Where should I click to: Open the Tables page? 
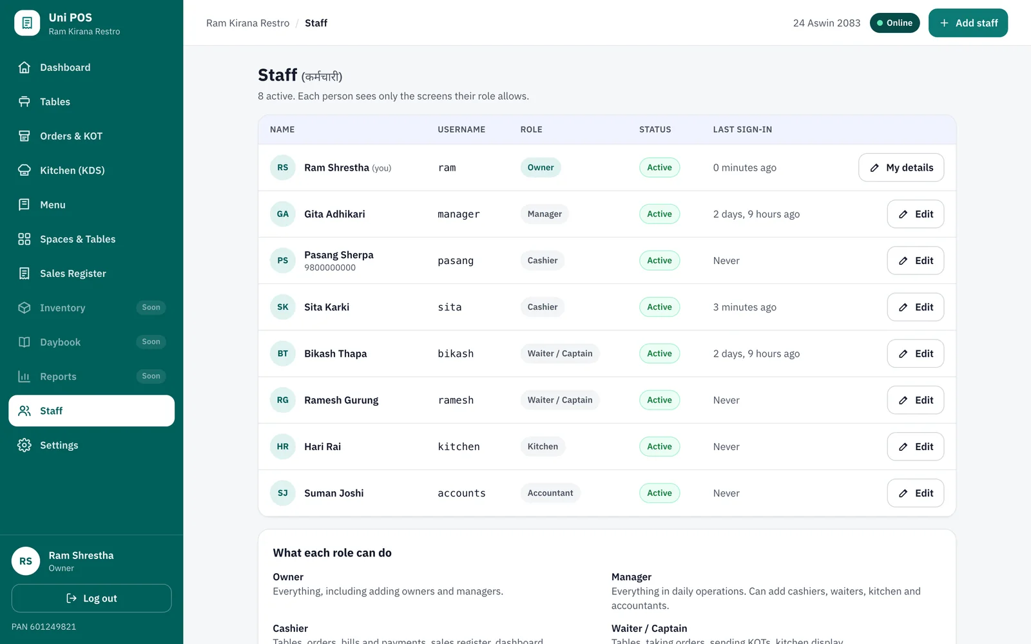[92, 102]
